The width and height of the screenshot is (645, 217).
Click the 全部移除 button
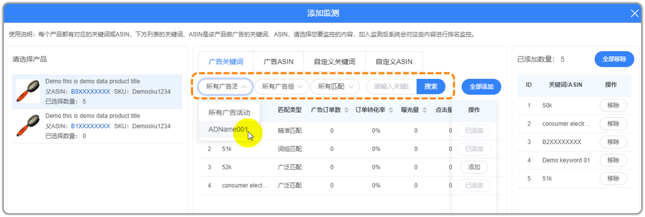point(614,59)
